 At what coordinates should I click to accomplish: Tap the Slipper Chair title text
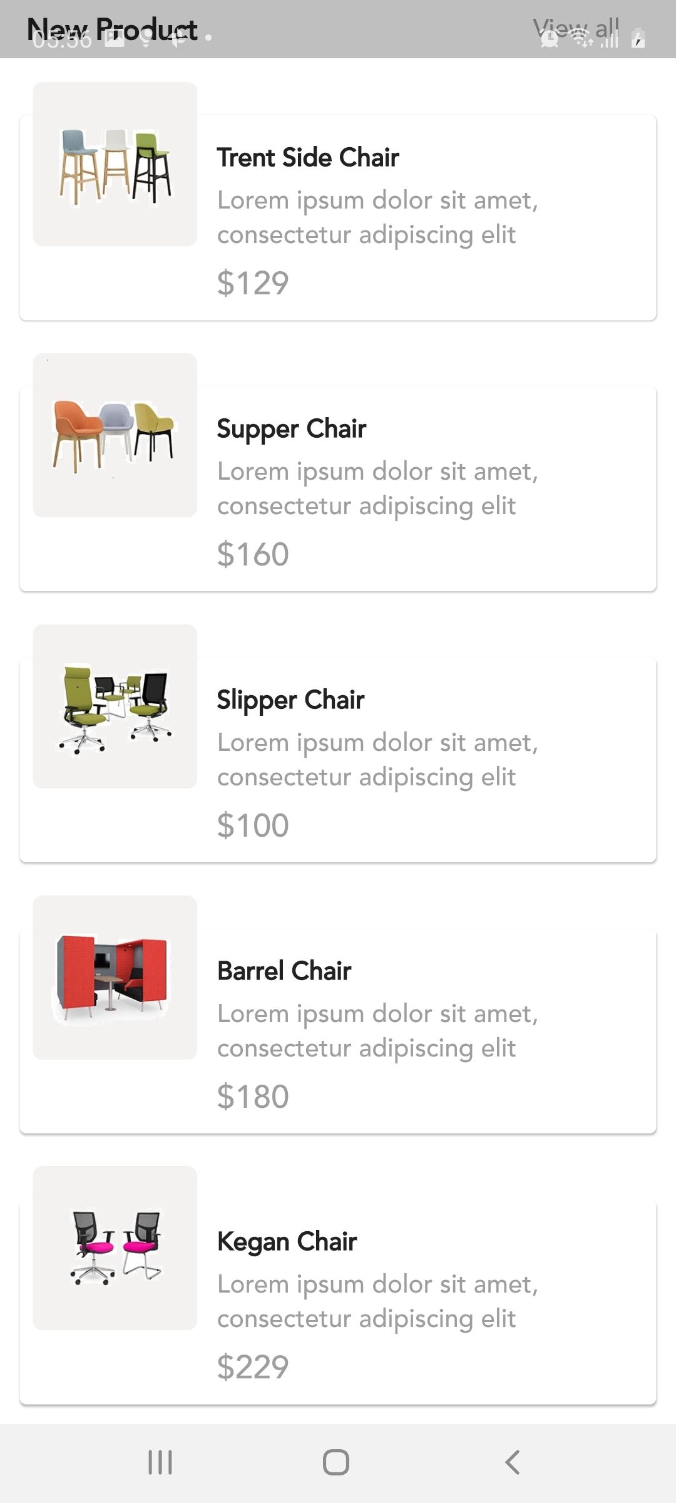click(x=290, y=700)
